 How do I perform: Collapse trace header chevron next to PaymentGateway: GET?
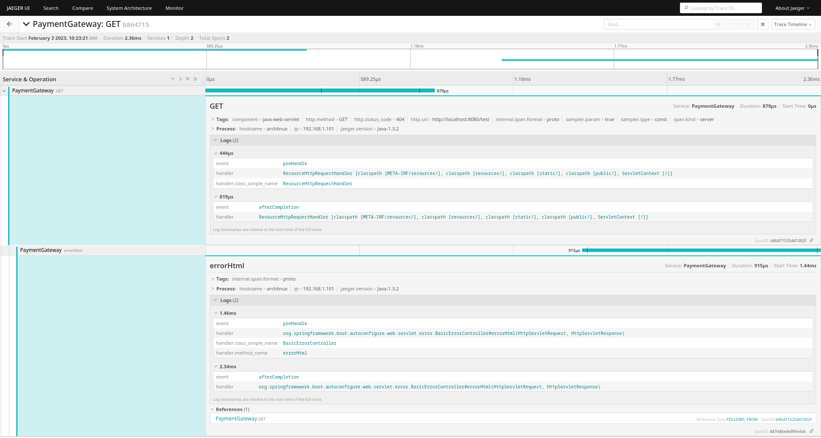point(26,24)
